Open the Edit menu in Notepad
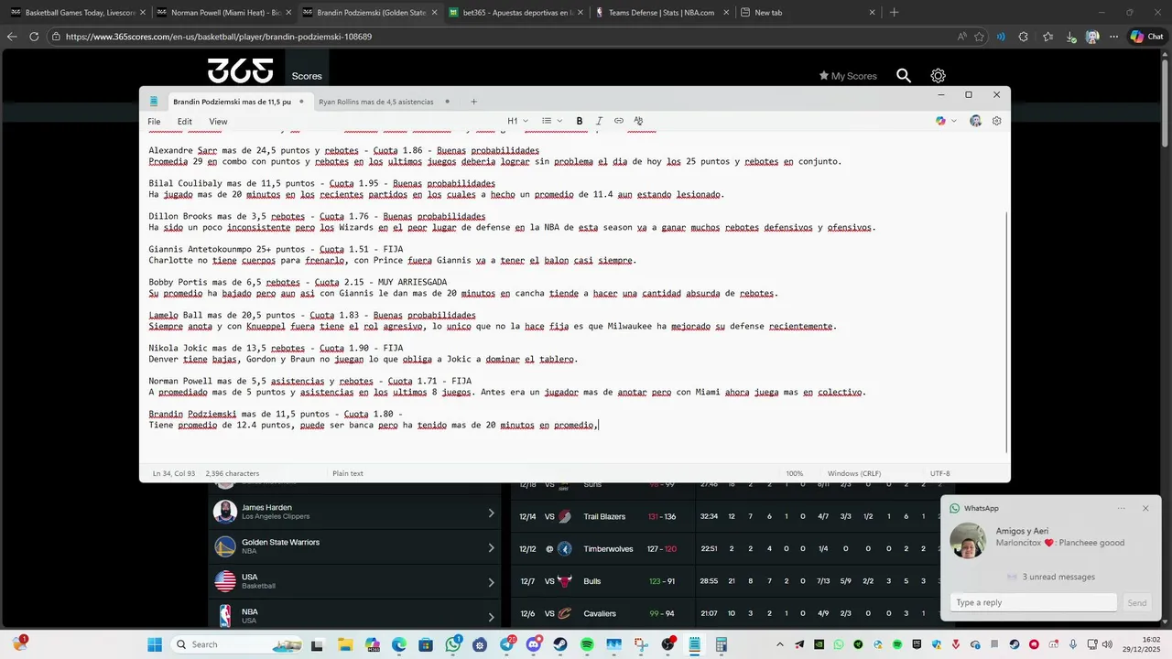 click(185, 122)
